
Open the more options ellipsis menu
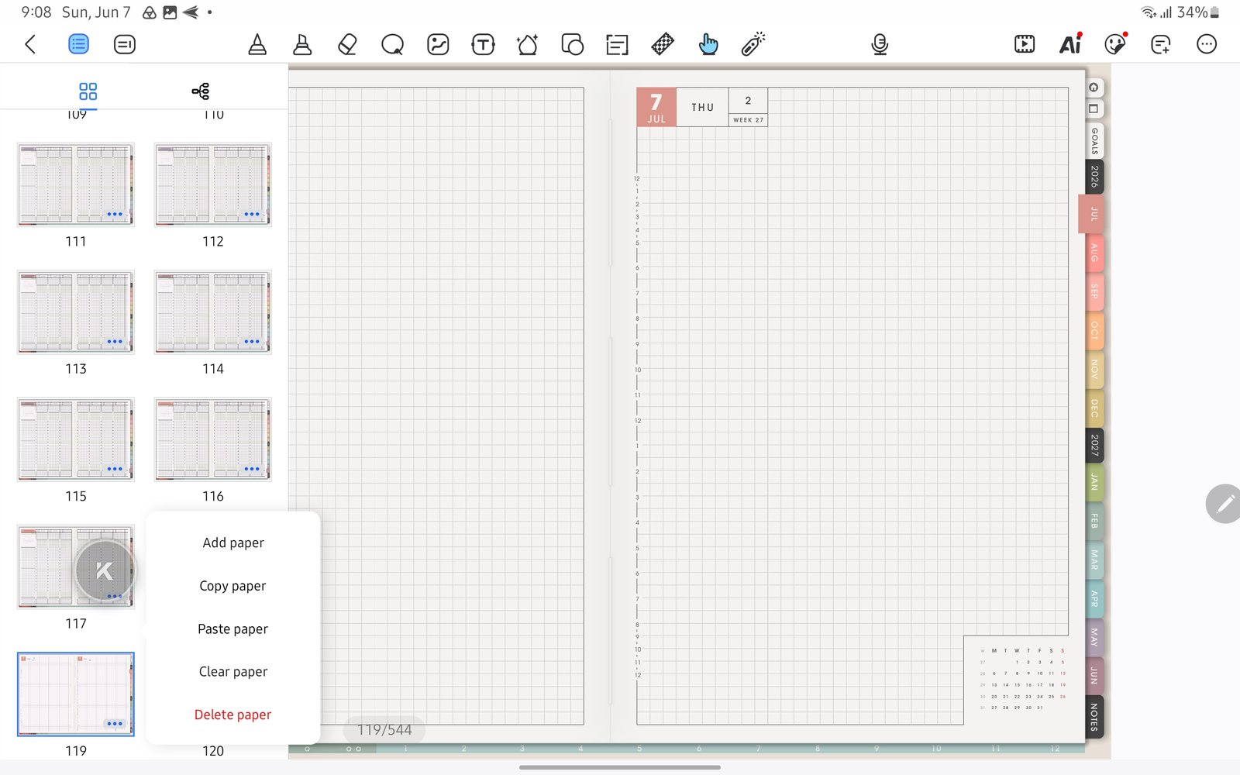tap(1207, 44)
